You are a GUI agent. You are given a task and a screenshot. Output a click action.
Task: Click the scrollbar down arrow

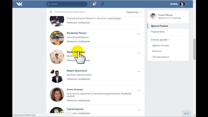pyautogui.click(x=194, y=115)
